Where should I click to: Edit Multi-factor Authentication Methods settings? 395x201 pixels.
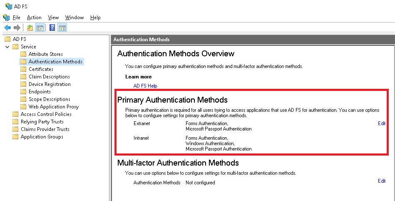pyautogui.click(x=382, y=181)
